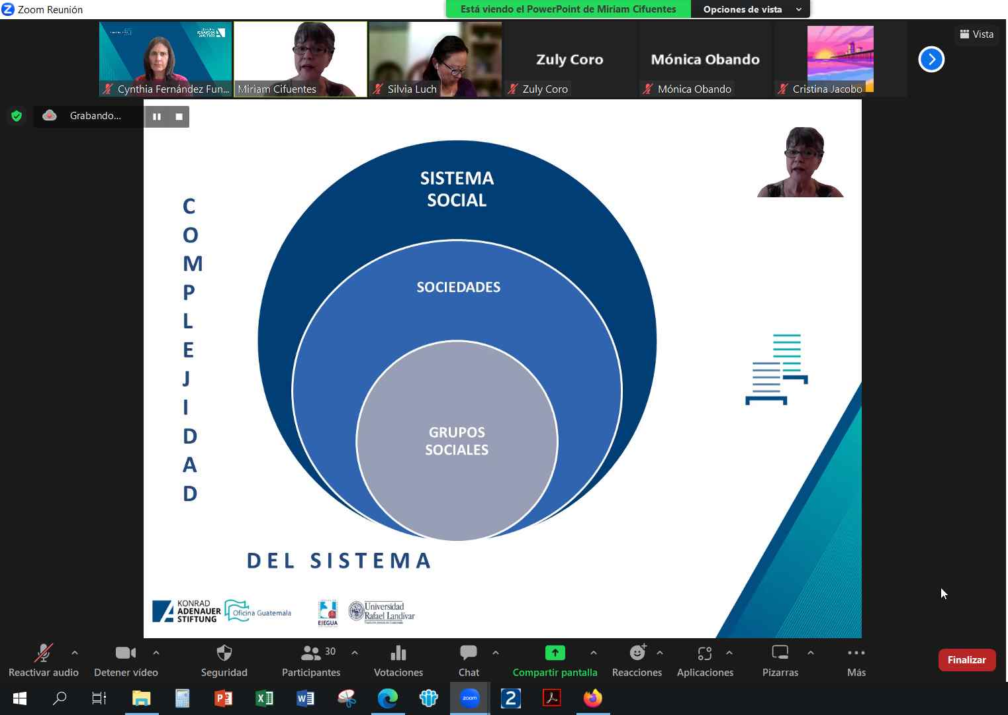Click the Reacciones smiley icon
This screenshot has height=715, width=1008.
[x=637, y=653]
